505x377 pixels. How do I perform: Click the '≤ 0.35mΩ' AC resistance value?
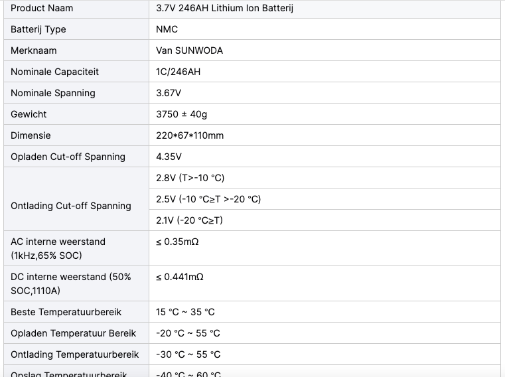click(x=177, y=242)
